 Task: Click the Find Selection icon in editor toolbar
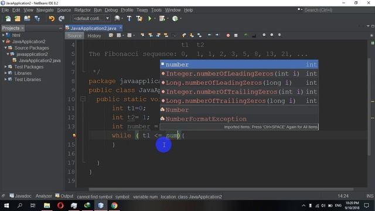pyautogui.click(x=142, y=35)
